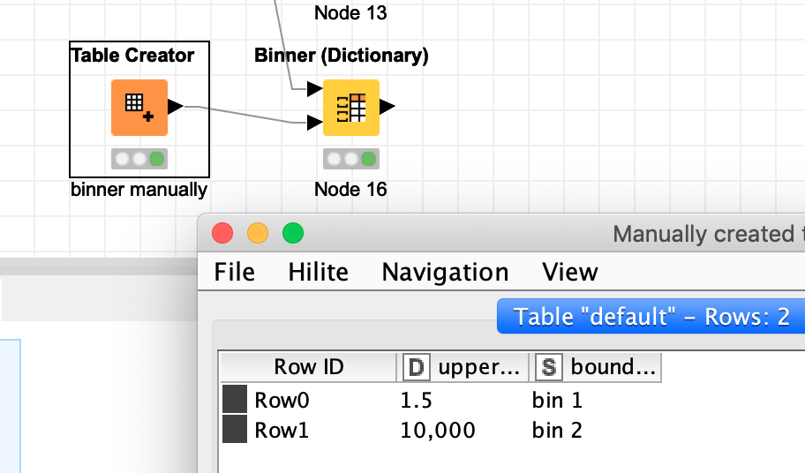The image size is (805, 473).
Task: Open the View menu
Action: (570, 272)
